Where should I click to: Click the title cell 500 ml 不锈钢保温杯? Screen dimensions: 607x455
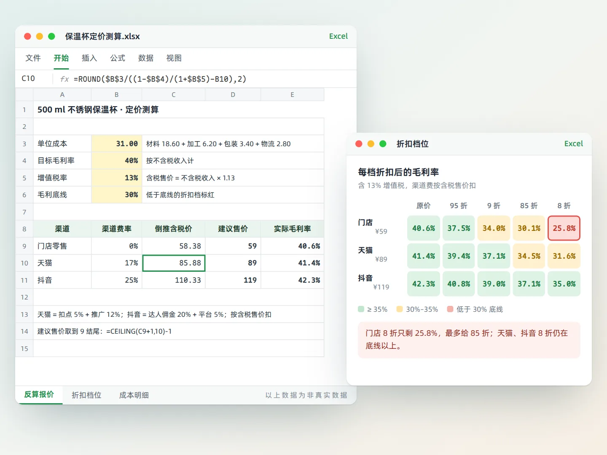(x=178, y=110)
